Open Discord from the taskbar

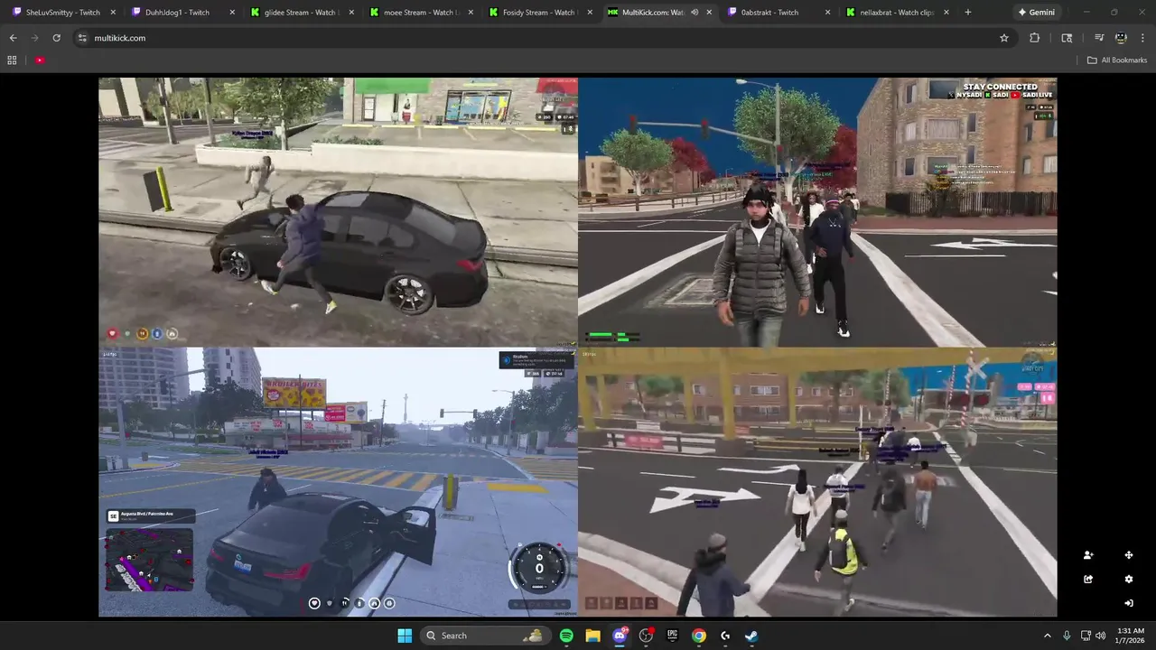coord(620,636)
